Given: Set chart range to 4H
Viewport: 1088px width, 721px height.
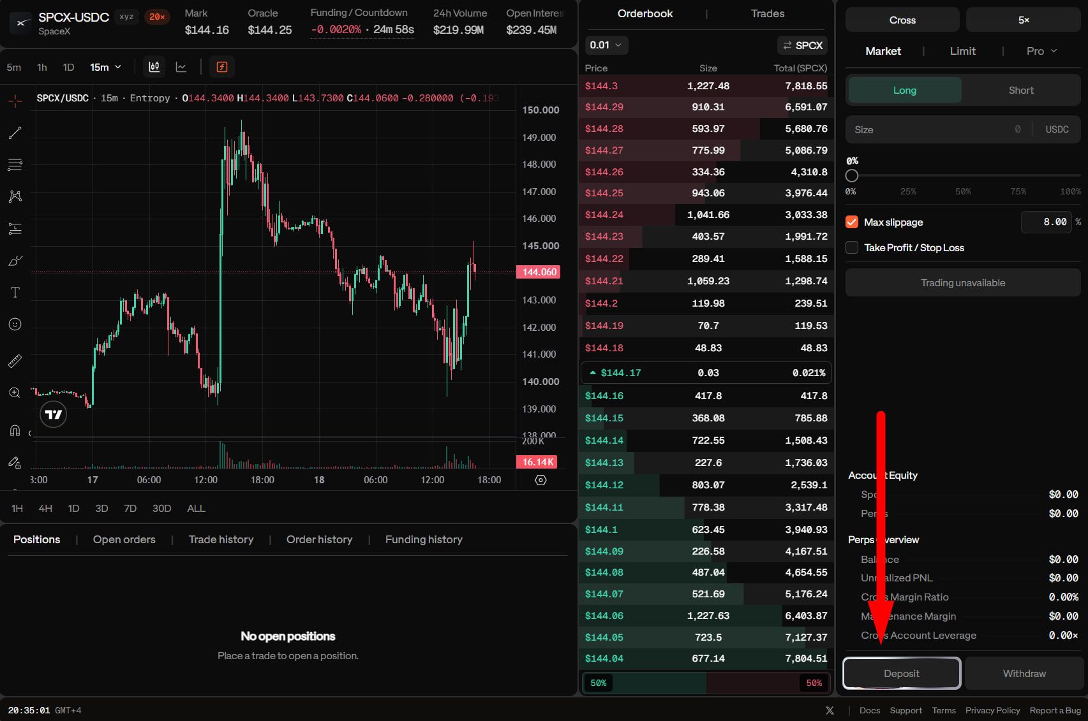Looking at the screenshot, I should [x=45, y=508].
